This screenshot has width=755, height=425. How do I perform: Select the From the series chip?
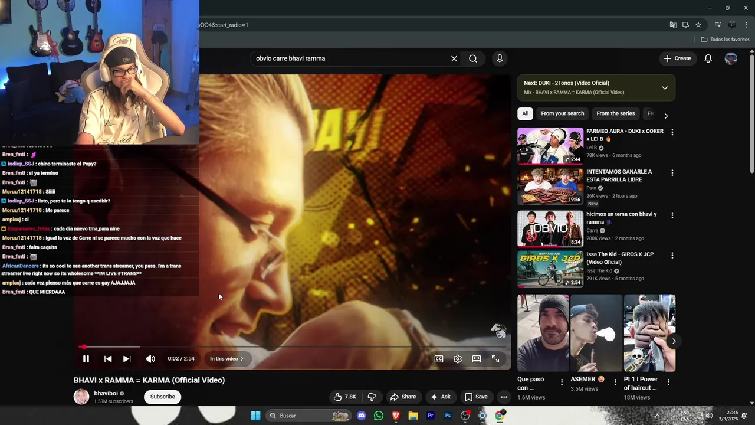pyautogui.click(x=616, y=113)
